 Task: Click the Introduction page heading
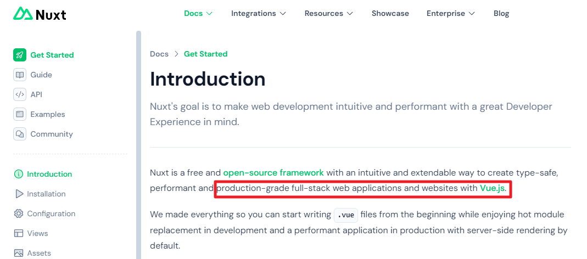tap(208, 80)
